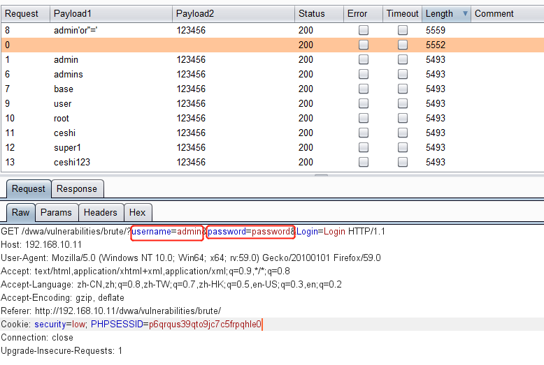Click security=low in Cookie header
Viewport: 544px width, 365px height.
[x=60, y=324]
